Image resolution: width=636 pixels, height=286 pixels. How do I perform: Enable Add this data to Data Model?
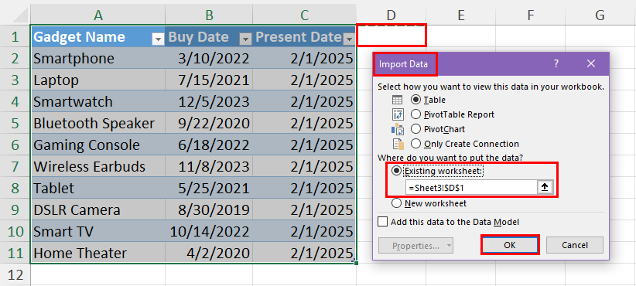(x=382, y=222)
